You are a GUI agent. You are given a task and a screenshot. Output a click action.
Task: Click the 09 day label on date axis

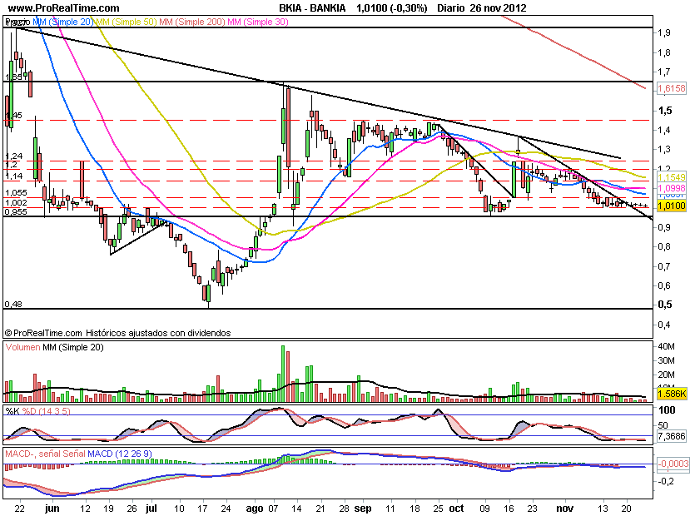(485, 509)
